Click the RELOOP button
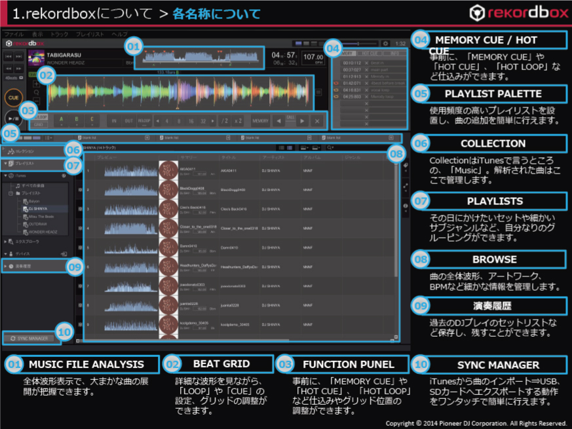 click(x=144, y=121)
